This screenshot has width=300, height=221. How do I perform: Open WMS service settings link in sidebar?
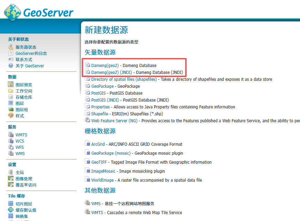(20, 154)
